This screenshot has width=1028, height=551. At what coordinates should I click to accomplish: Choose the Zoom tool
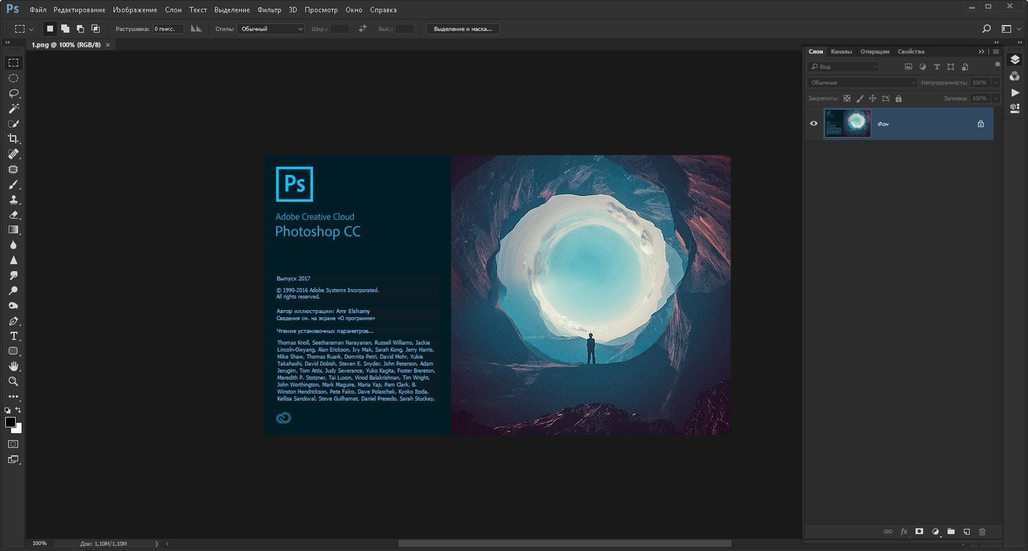[x=13, y=381]
